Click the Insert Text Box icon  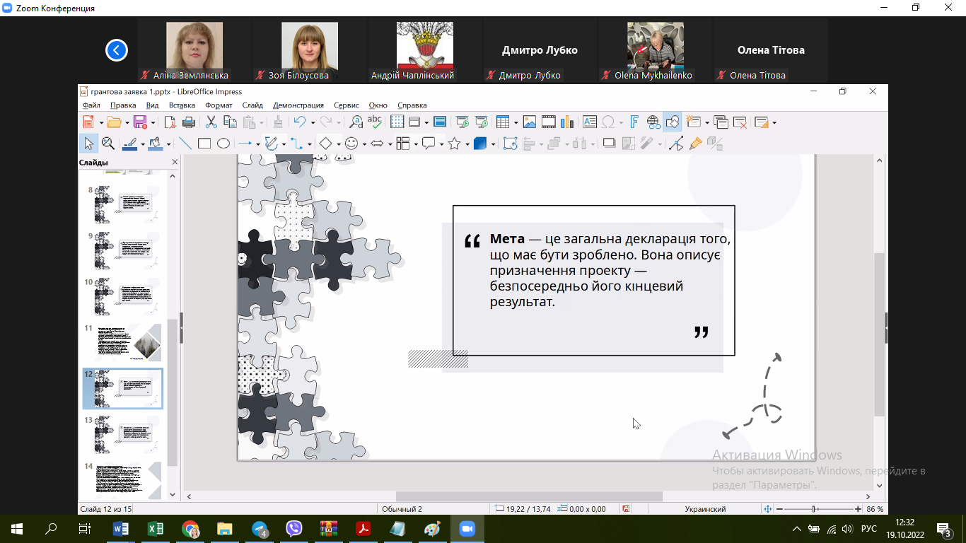pyautogui.click(x=589, y=122)
